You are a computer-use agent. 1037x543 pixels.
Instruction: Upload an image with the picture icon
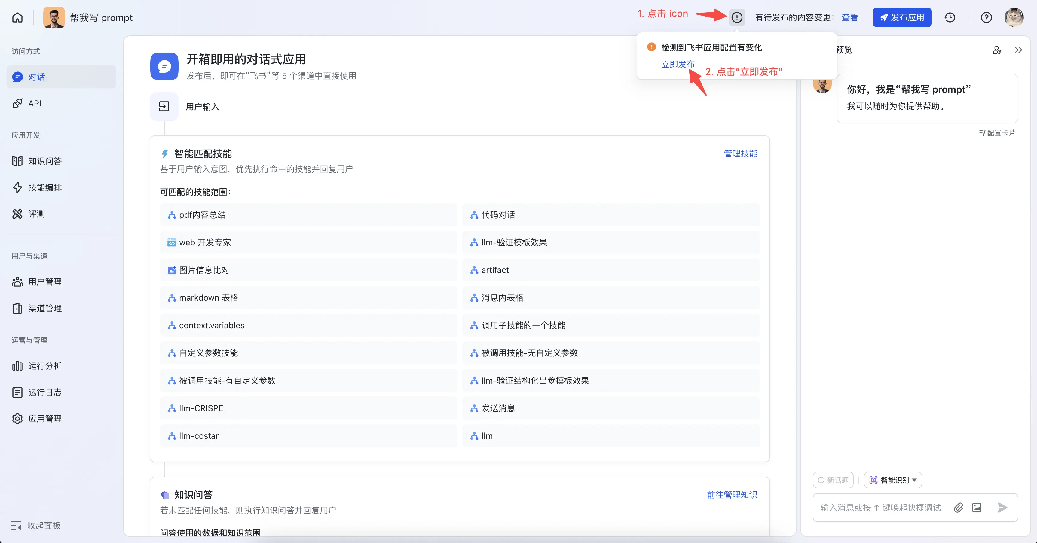[x=977, y=508]
